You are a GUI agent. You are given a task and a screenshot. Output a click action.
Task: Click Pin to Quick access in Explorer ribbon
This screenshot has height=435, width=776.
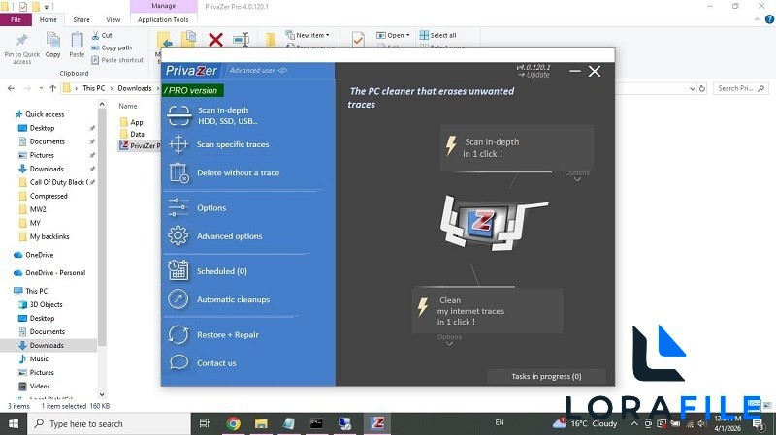pyautogui.click(x=21, y=49)
